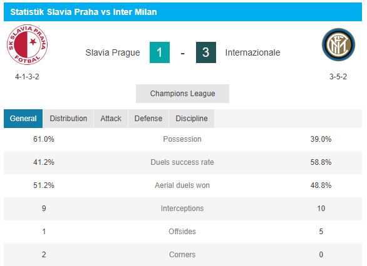Select the Aerial duels won row label
This screenshot has width=367, height=266.
182,185
